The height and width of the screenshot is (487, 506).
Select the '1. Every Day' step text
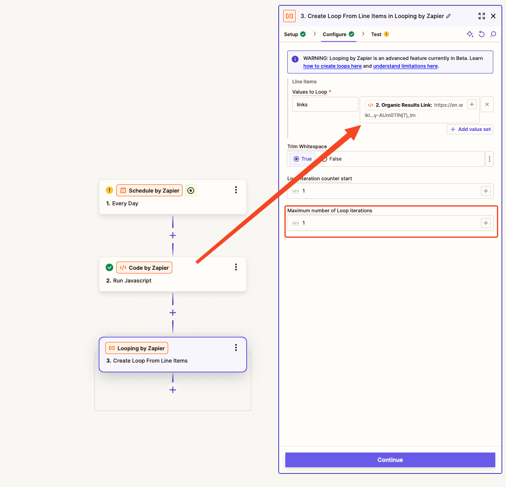[122, 203]
